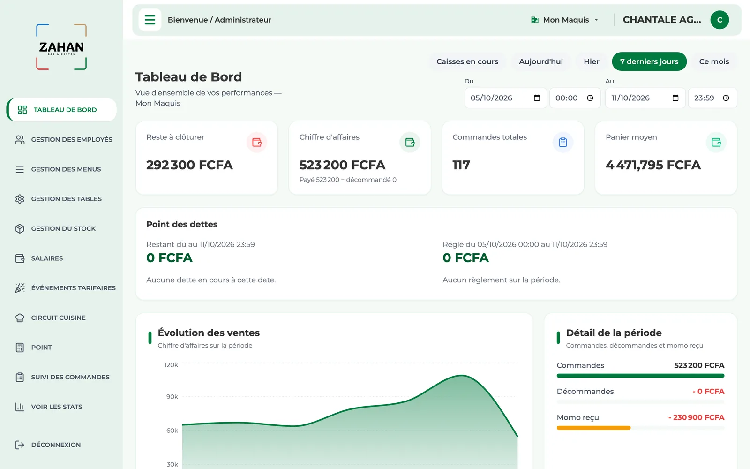Go to Gestion du Stock page
Viewport: 750px width, 469px height.
(61, 228)
